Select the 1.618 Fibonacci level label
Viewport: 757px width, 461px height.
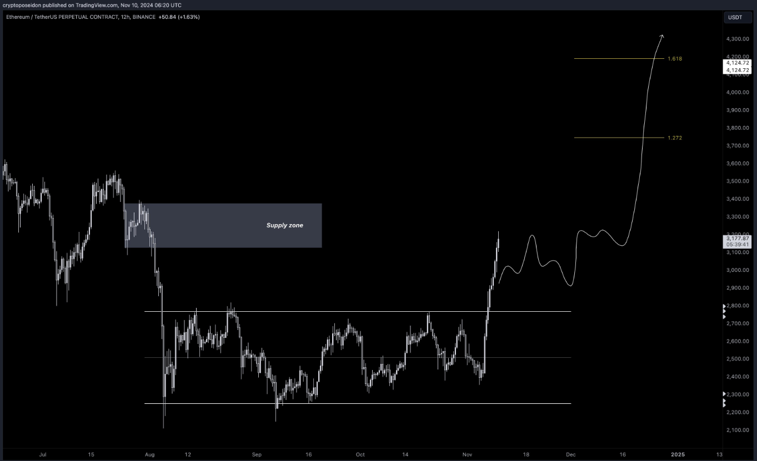click(x=675, y=59)
